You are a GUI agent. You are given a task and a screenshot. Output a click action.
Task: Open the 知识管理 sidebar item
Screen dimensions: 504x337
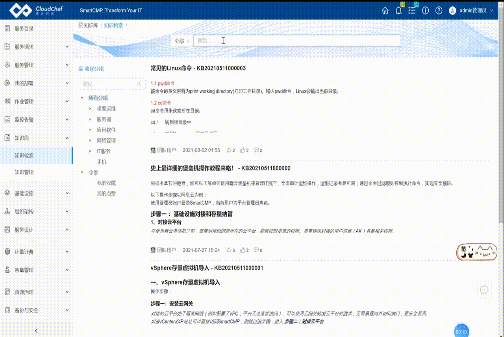pyautogui.click(x=36, y=172)
